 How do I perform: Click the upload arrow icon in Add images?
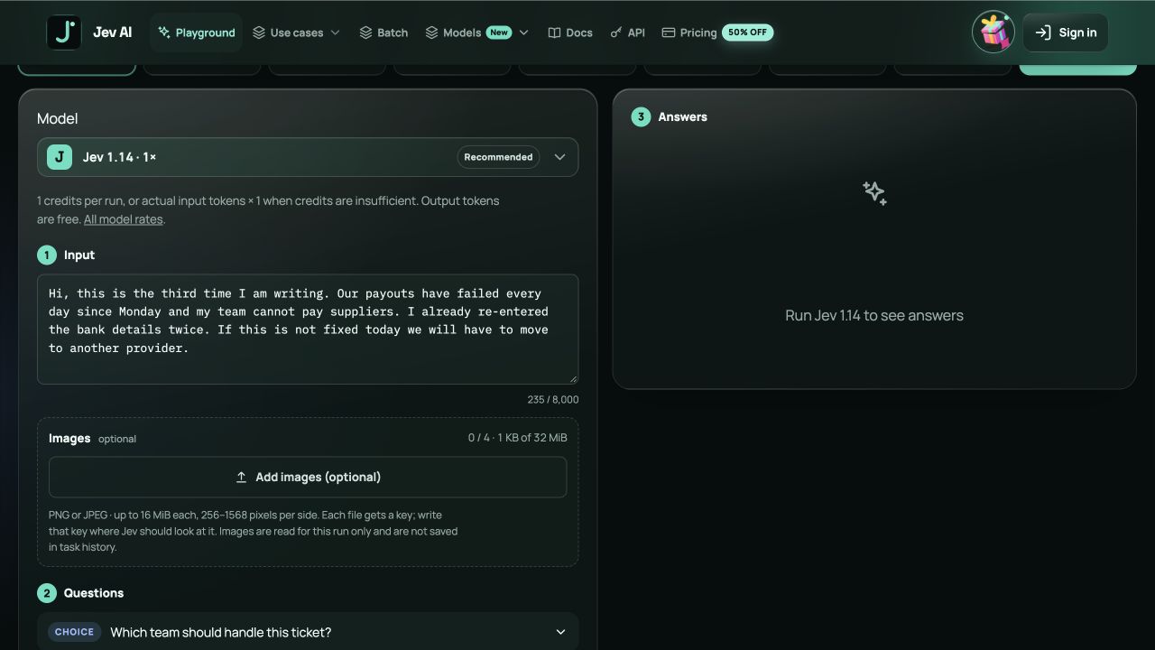[241, 477]
